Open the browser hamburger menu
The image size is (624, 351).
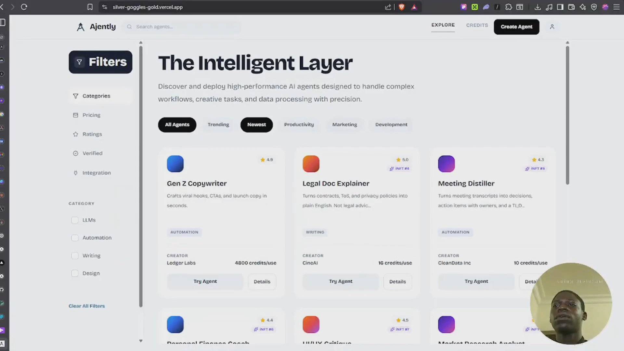pyautogui.click(x=616, y=7)
